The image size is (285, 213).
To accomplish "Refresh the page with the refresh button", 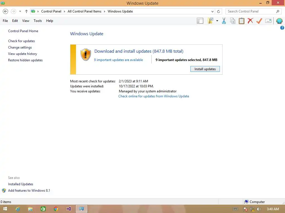I will (x=218, y=11).
